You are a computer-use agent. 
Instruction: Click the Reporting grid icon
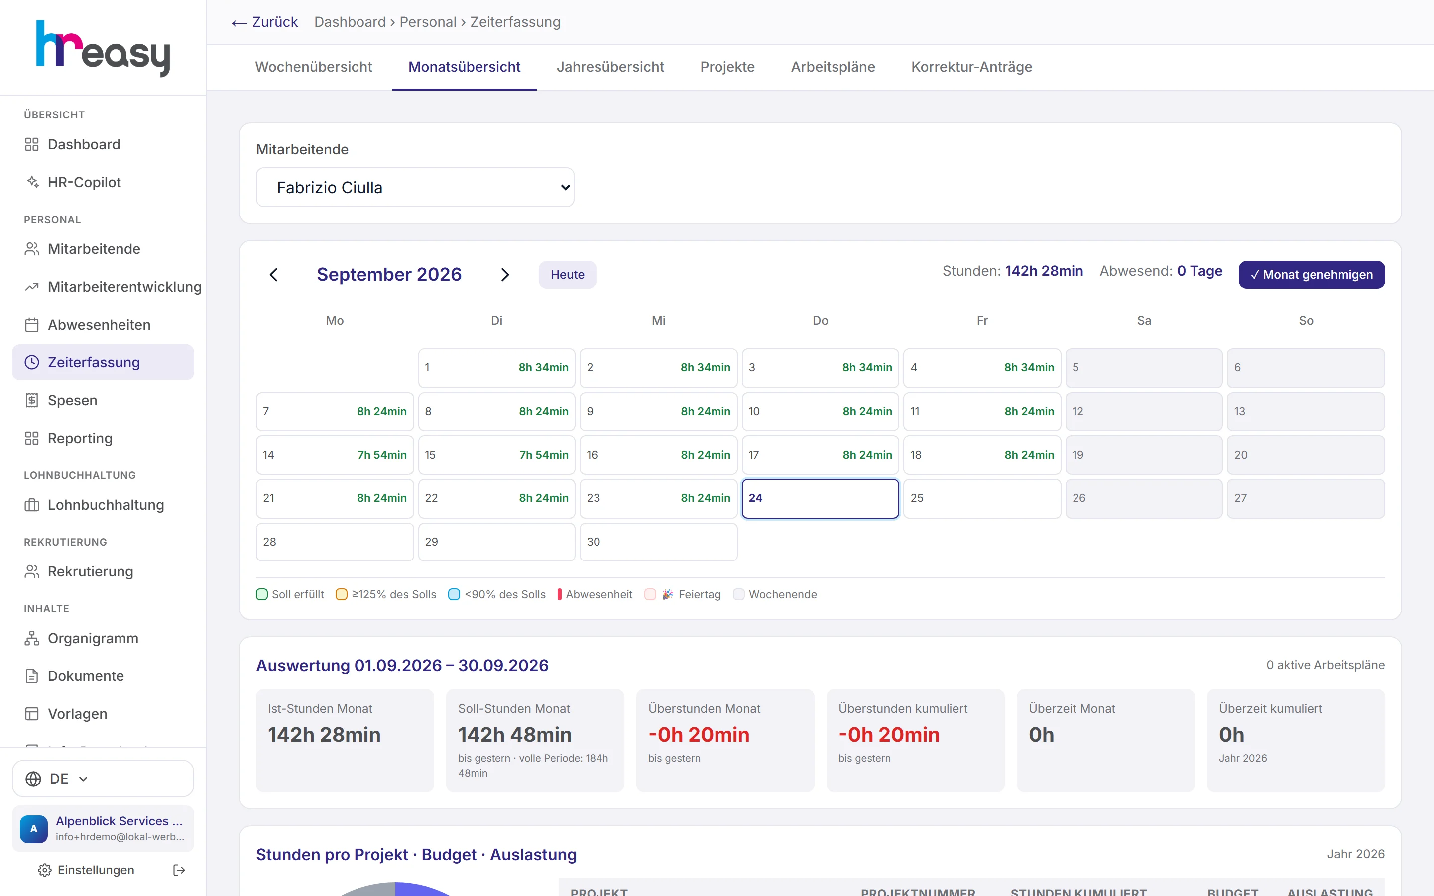tap(32, 439)
